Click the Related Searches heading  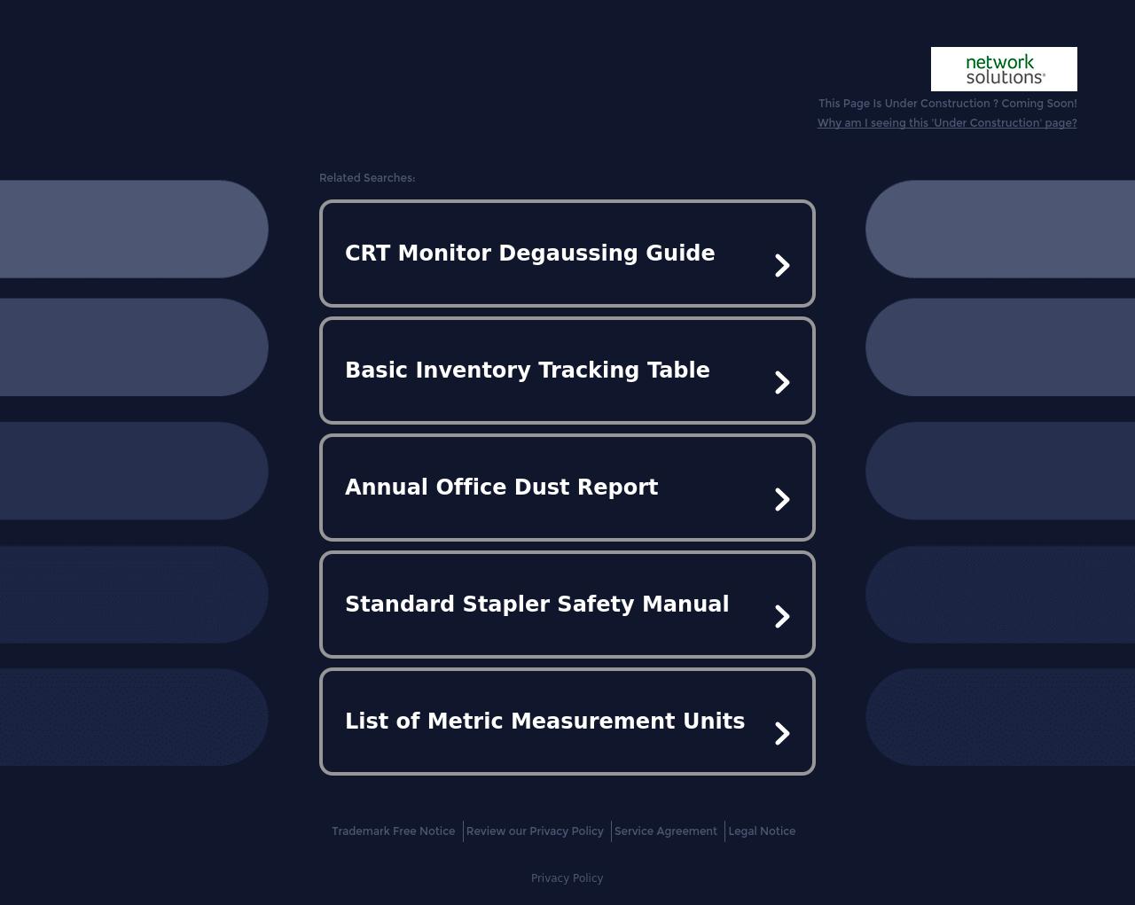(367, 178)
